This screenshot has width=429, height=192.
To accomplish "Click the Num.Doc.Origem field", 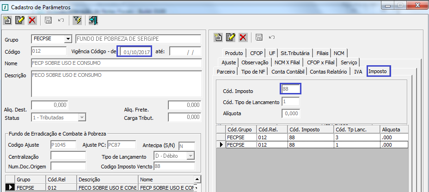I will click(68, 166).
